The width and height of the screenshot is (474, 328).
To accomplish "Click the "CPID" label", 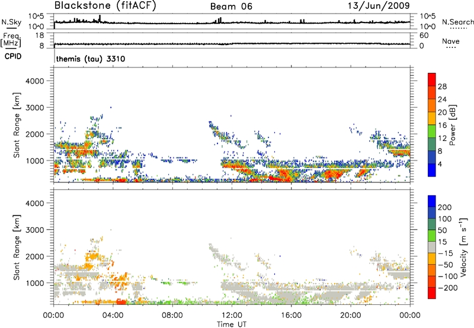I will 13,56.
